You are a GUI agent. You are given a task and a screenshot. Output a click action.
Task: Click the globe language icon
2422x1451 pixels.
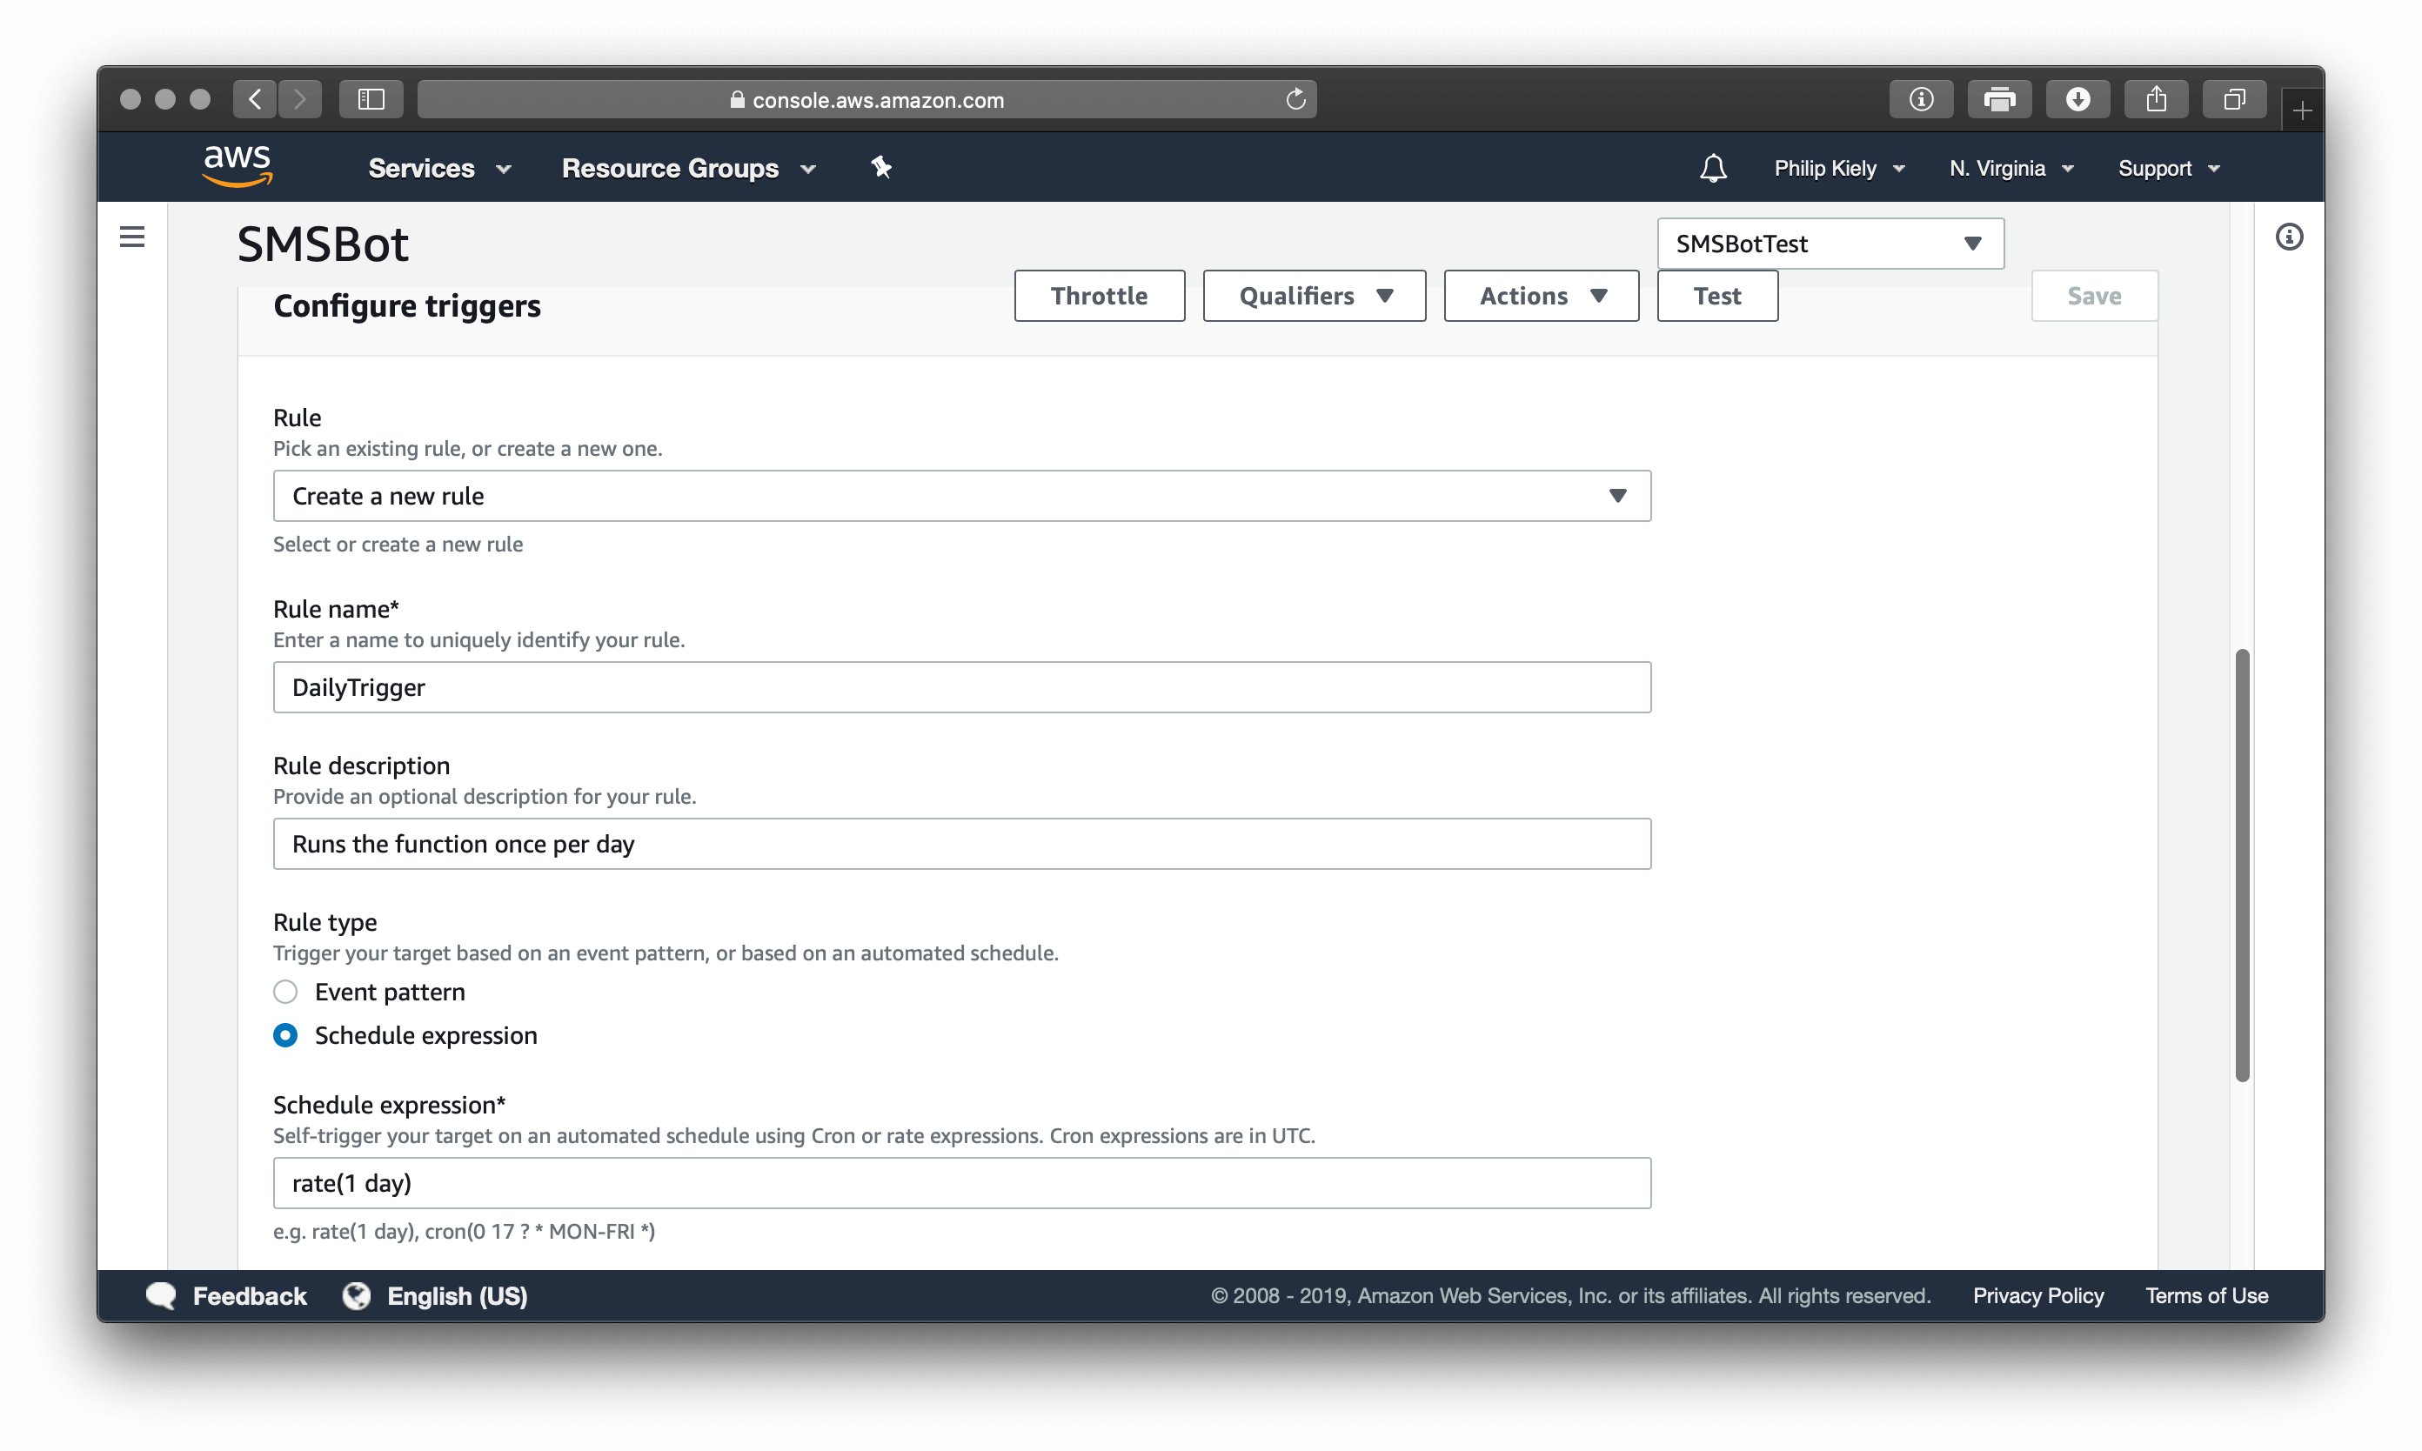356,1295
